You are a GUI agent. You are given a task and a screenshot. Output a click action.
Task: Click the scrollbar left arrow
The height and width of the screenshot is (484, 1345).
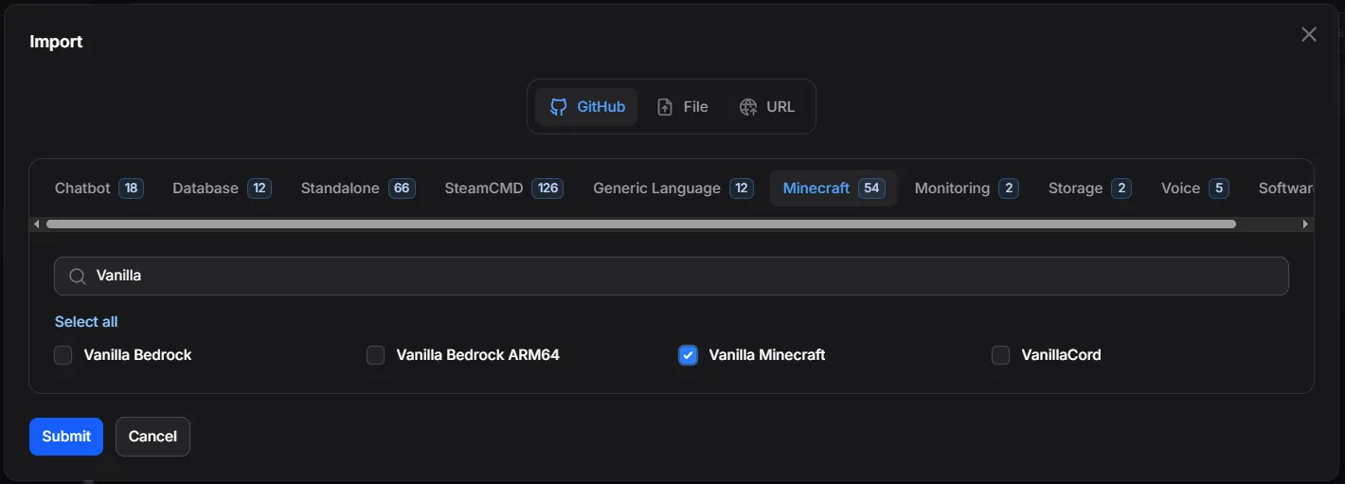[37, 224]
